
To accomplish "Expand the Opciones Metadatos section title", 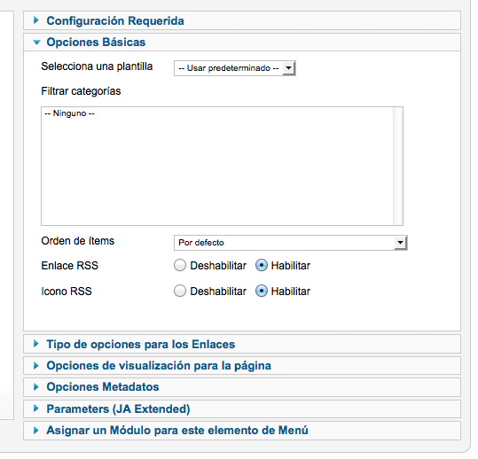I will coord(103,387).
